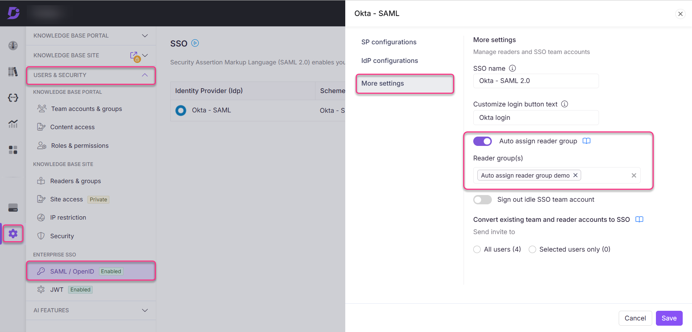Click the IP restriction globe icon
This screenshot has height=332, width=692.
(41, 217)
